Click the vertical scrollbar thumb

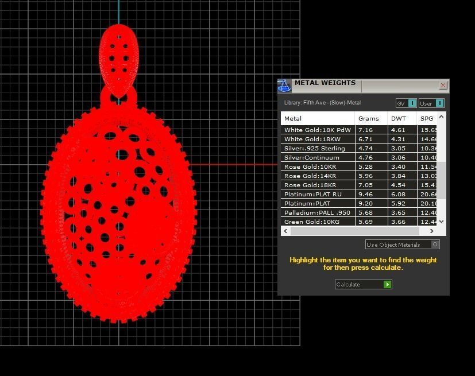pos(442,180)
